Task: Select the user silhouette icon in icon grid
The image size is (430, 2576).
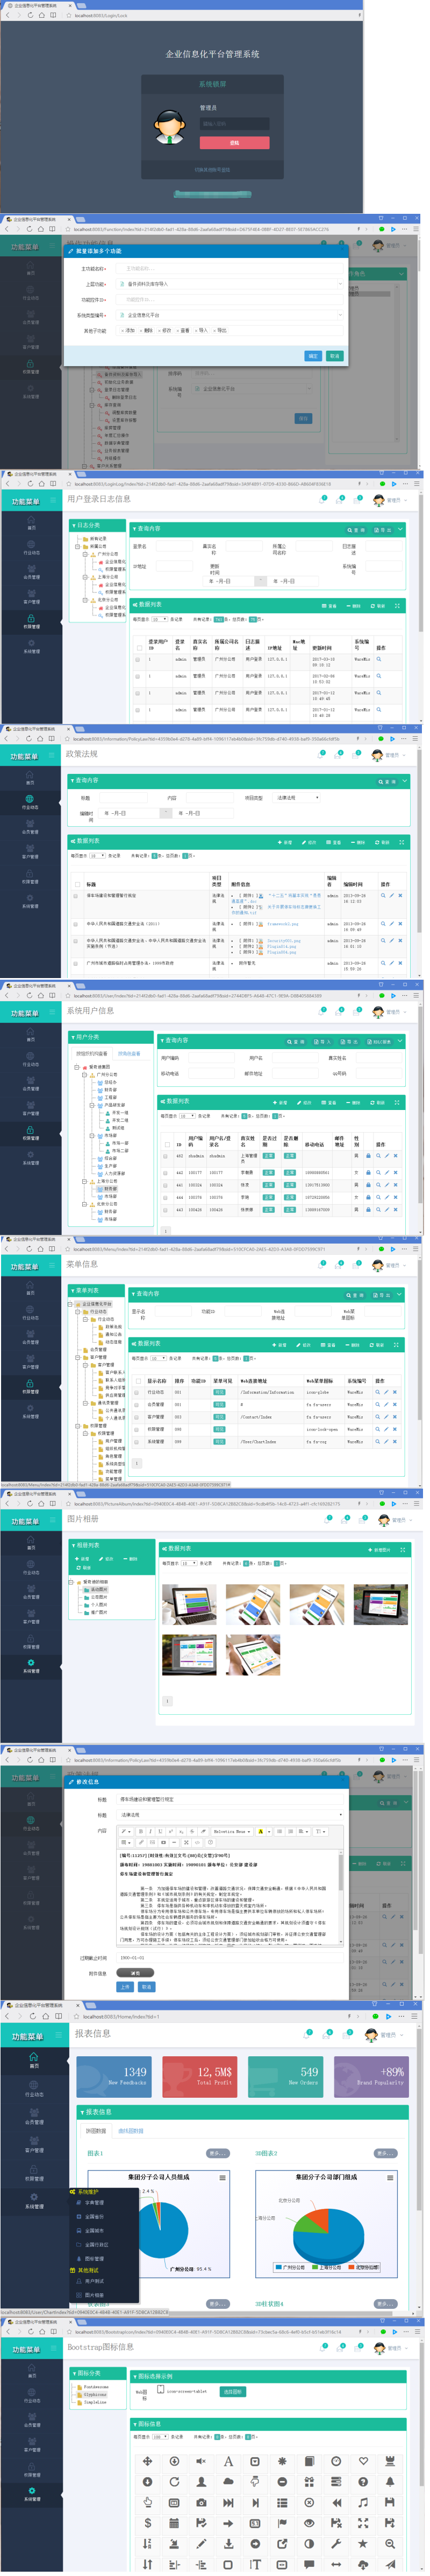Action: (202, 2482)
